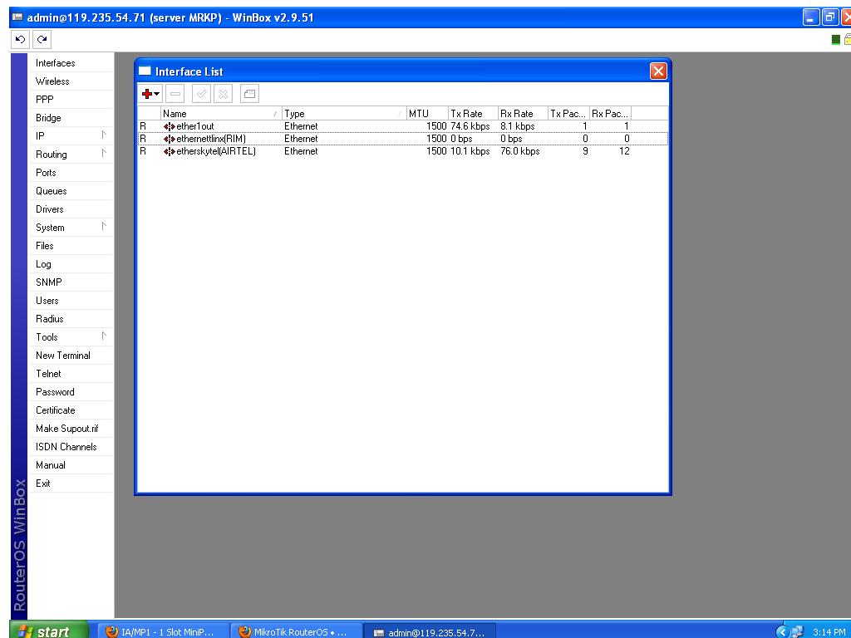Switch to MikroTik RouterOS Firefox taskbar window
This screenshot has width=851, height=638.
coord(296,632)
